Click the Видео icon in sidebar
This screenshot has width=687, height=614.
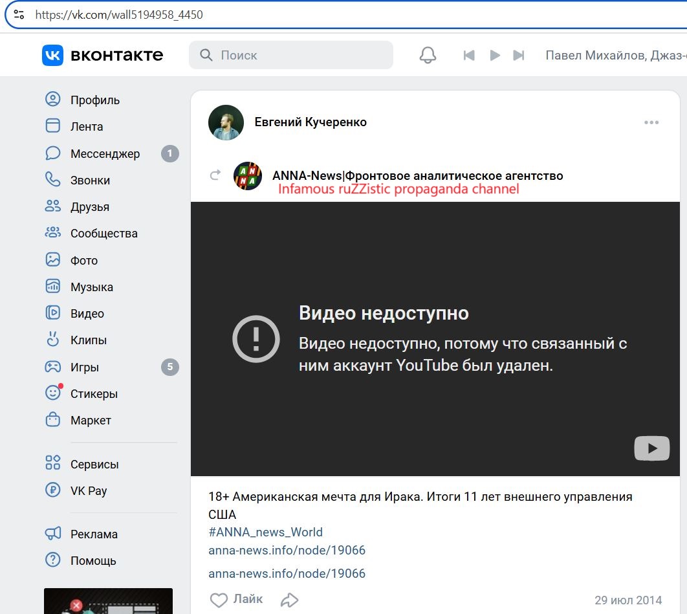(53, 313)
